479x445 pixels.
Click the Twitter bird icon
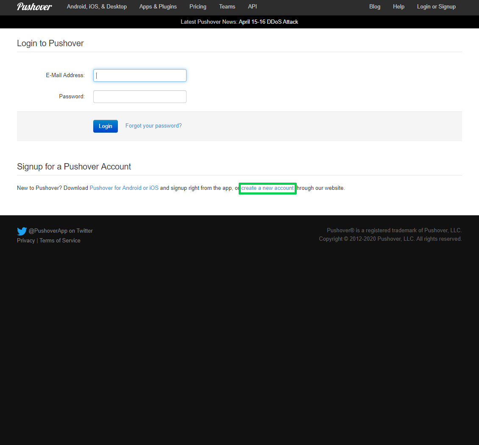tap(22, 231)
